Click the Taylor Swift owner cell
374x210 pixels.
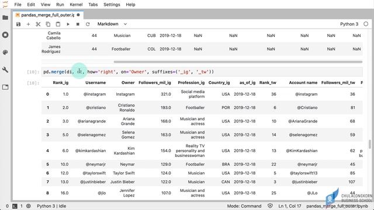pyautogui.click(x=123, y=173)
